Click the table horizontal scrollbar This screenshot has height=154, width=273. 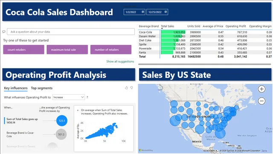[205, 64]
